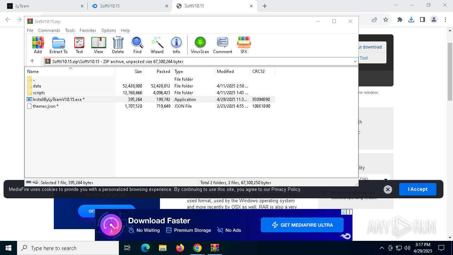The height and width of the screenshot is (255, 453).
Task: Sort by the Size column header
Action: (x=130, y=72)
